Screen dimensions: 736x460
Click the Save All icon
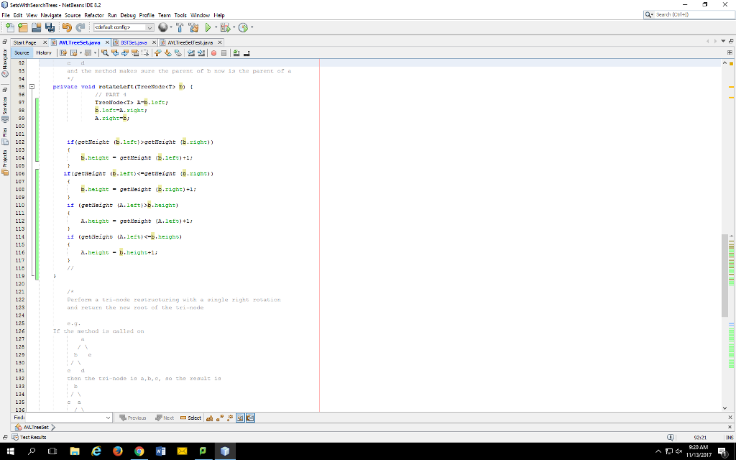[50, 28]
